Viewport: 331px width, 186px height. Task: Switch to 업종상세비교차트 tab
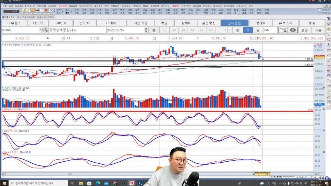click(46, 18)
